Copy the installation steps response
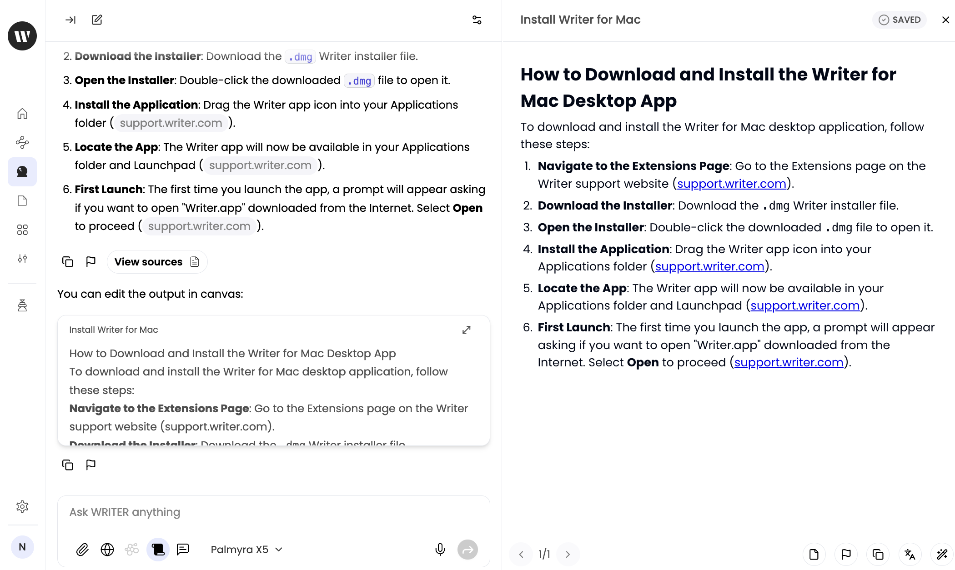 pyautogui.click(x=67, y=262)
